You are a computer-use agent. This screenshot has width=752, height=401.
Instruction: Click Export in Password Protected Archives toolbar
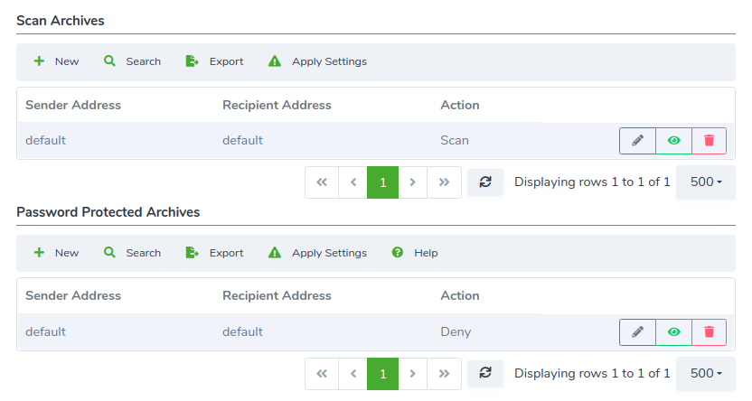214,253
